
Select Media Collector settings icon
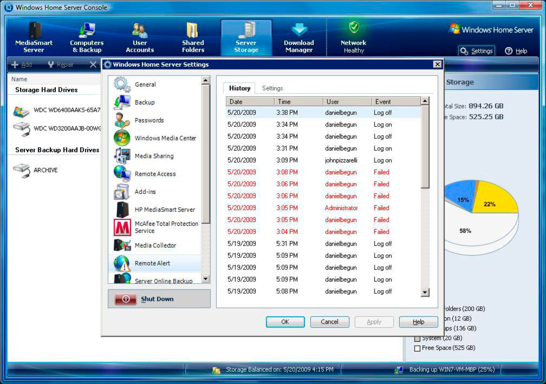122,245
